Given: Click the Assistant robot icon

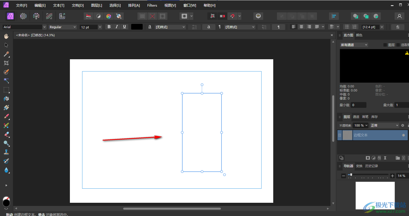Looking at the screenshot, I should click(x=258, y=16).
